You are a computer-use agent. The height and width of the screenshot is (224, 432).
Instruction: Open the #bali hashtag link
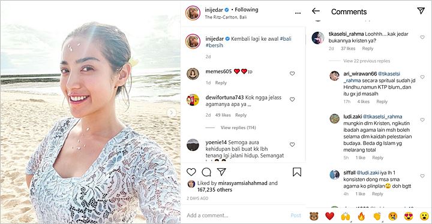[286, 39]
